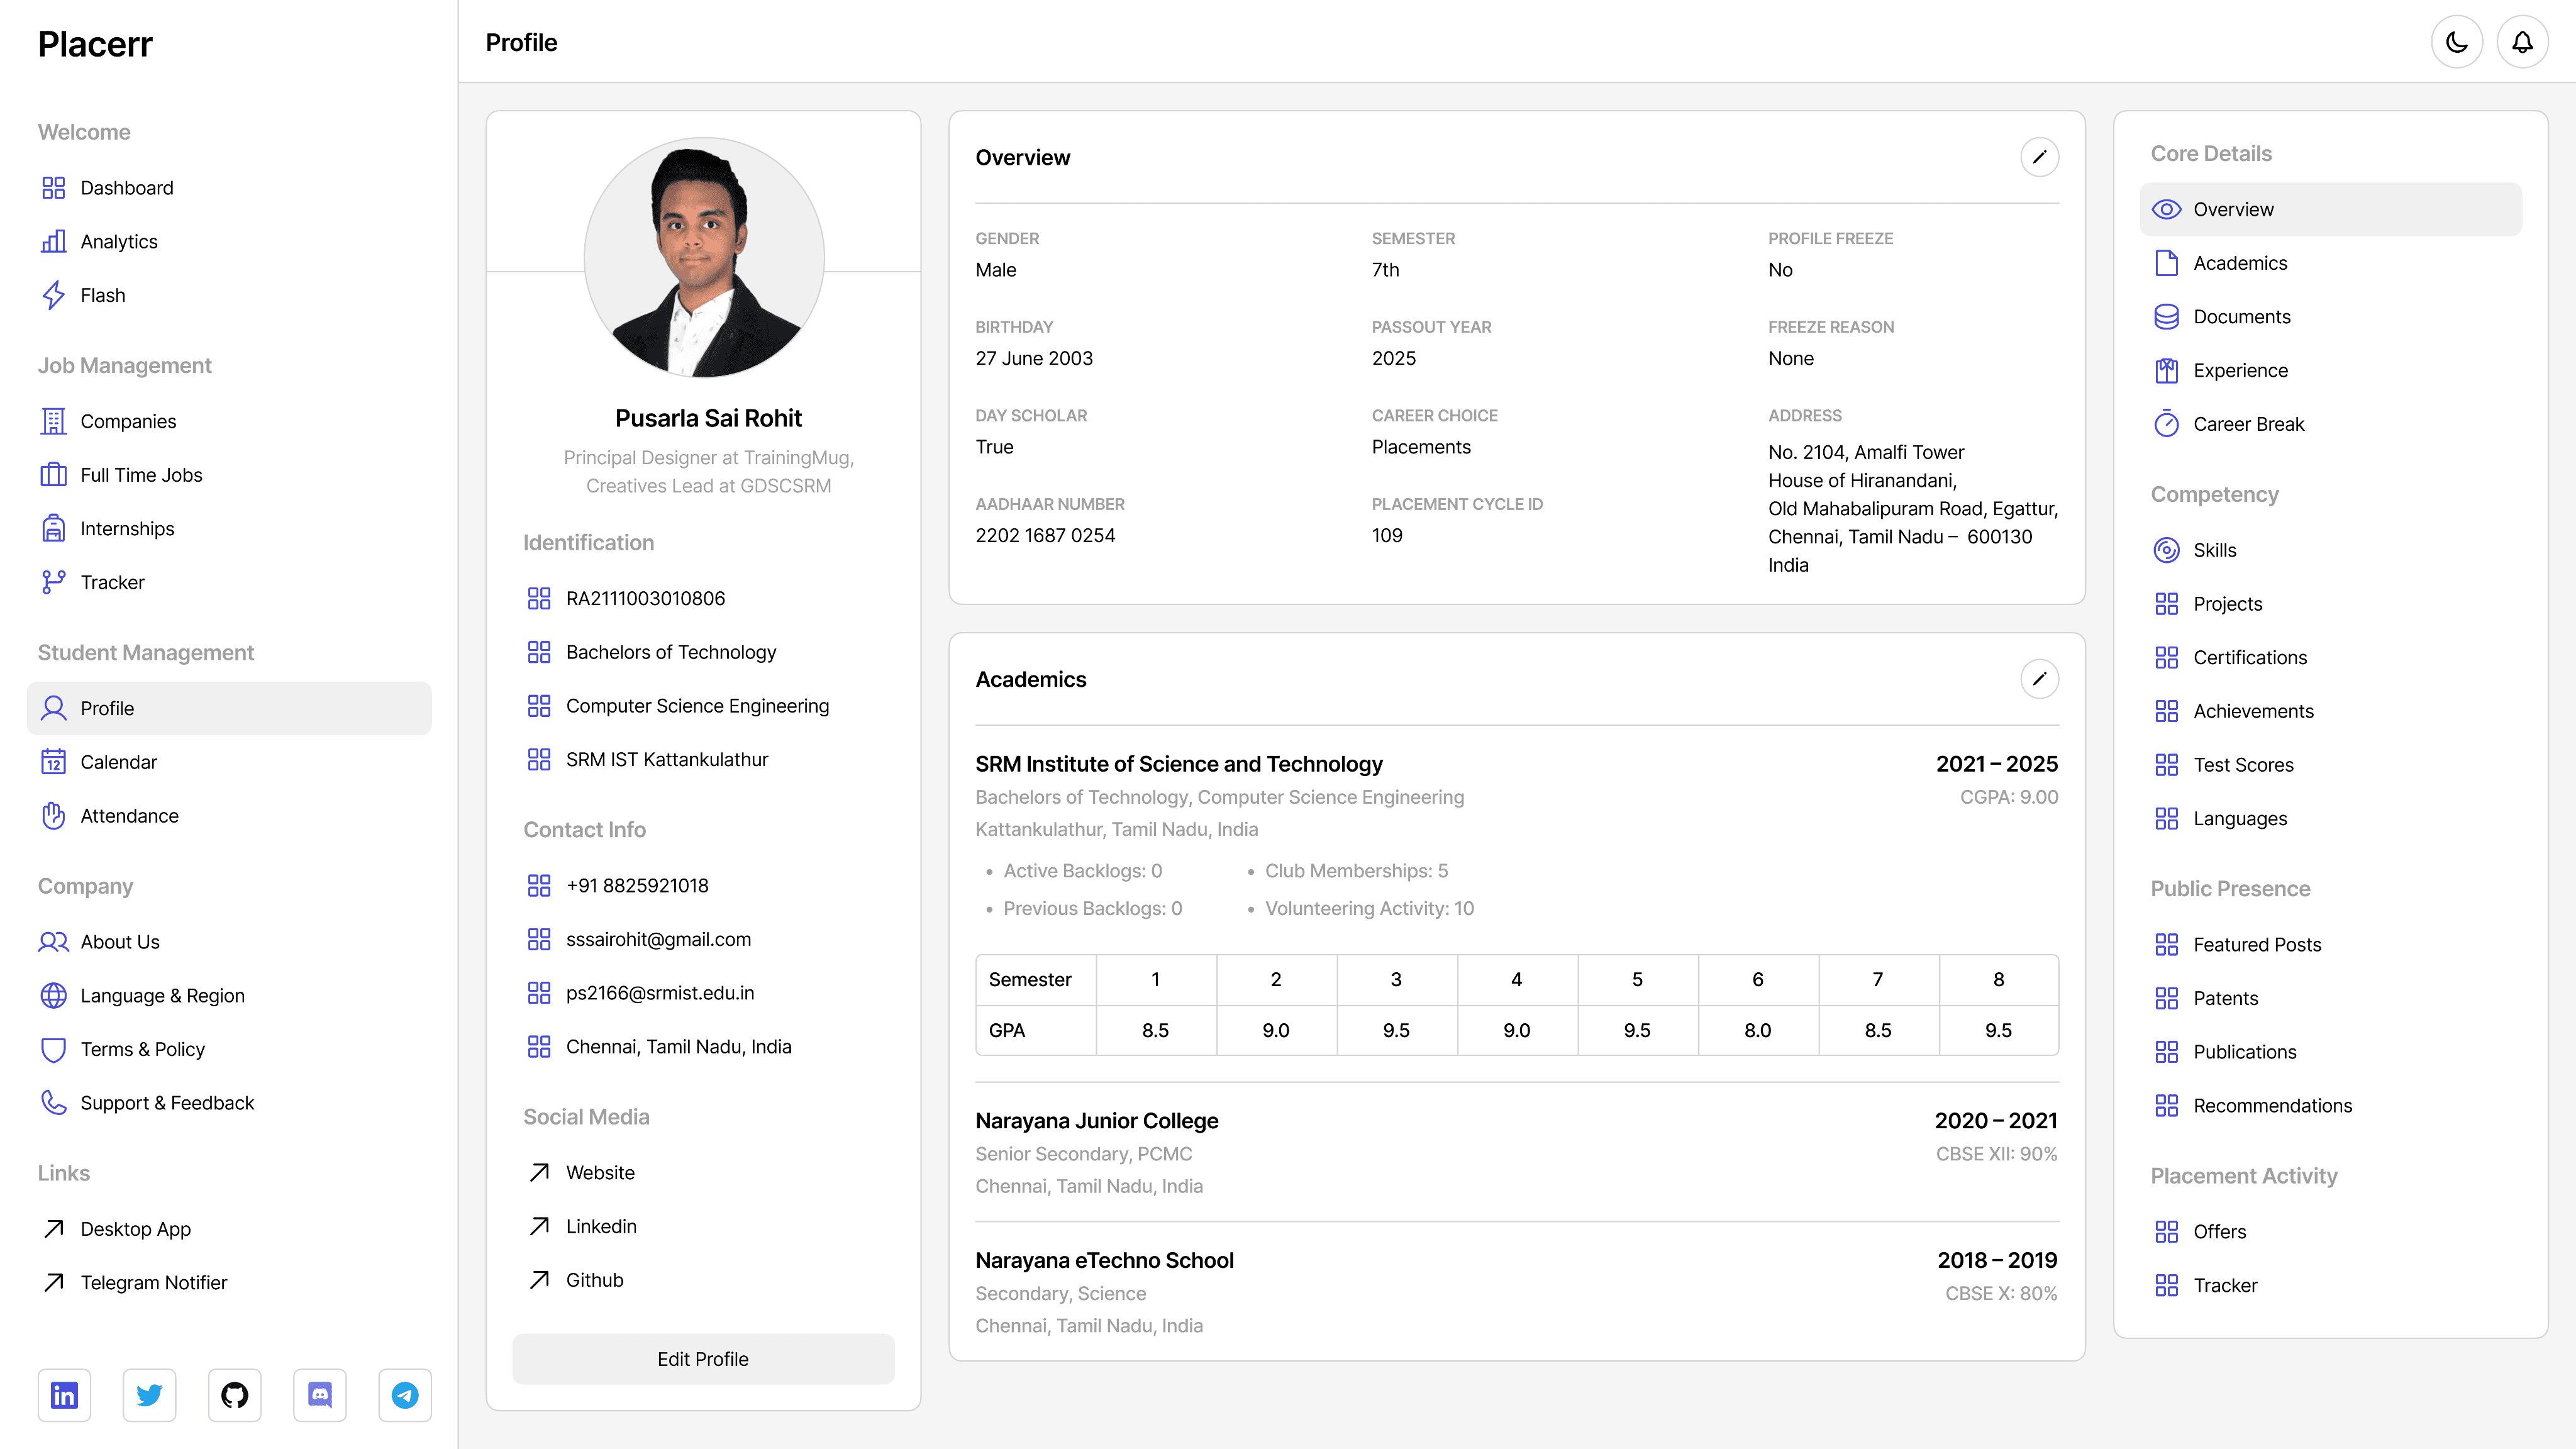Open GitHub icon at sidebar bottom
The width and height of the screenshot is (2576, 1449).
click(x=235, y=1395)
